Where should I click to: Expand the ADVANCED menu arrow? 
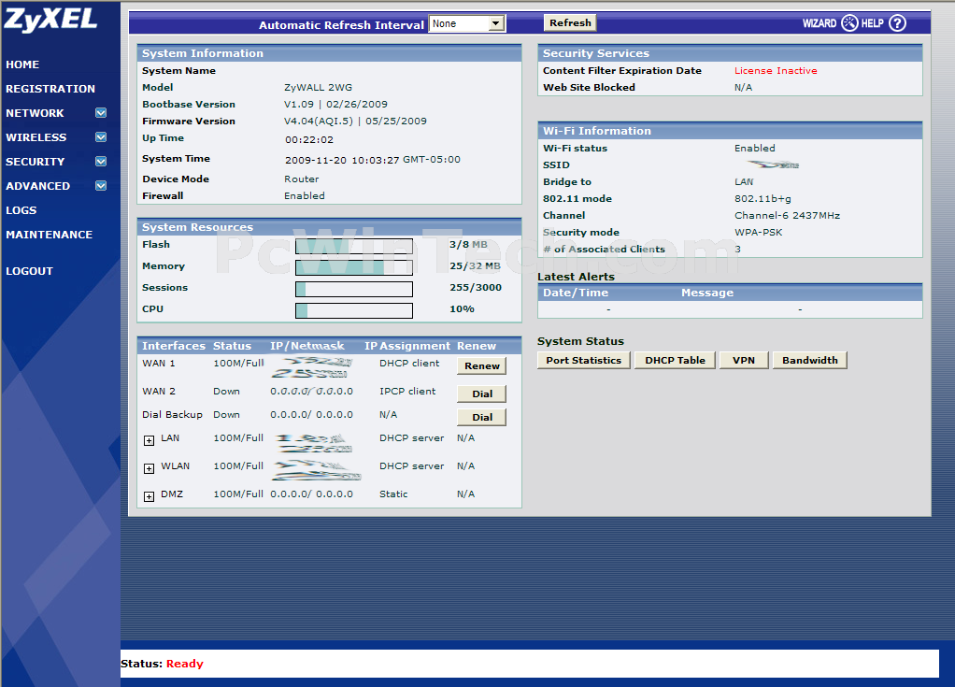tap(101, 186)
